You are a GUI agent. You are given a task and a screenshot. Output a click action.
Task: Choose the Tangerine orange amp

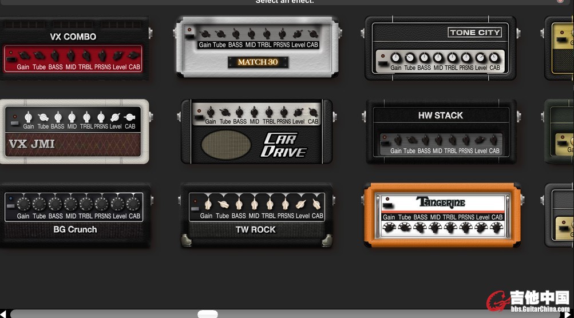(442, 216)
